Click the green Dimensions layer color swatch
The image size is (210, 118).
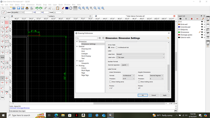pyautogui.click(x=179, y=32)
